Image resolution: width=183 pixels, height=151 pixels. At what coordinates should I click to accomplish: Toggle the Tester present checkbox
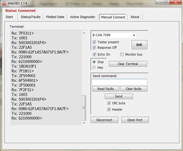point(94,42)
